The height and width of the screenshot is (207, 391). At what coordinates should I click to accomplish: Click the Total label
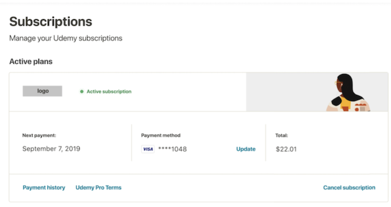282,136
